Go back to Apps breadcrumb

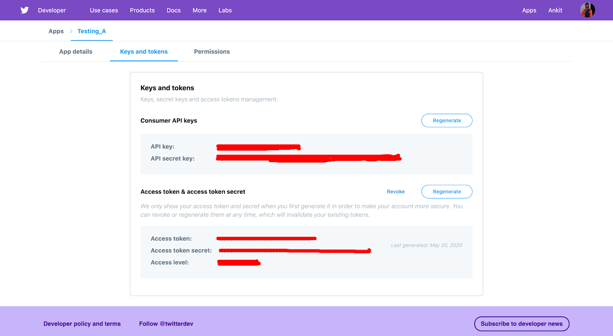point(56,31)
